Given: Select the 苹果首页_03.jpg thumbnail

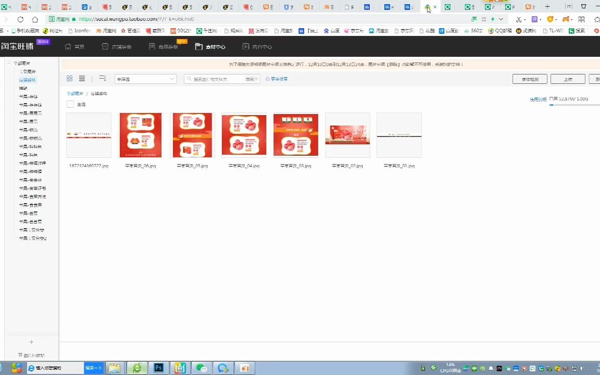Looking at the screenshot, I should pyautogui.click(x=295, y=135).
